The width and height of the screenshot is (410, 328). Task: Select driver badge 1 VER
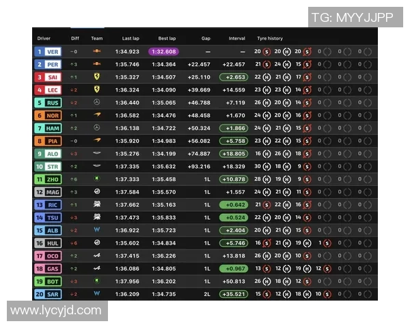(x=48, y=51)
